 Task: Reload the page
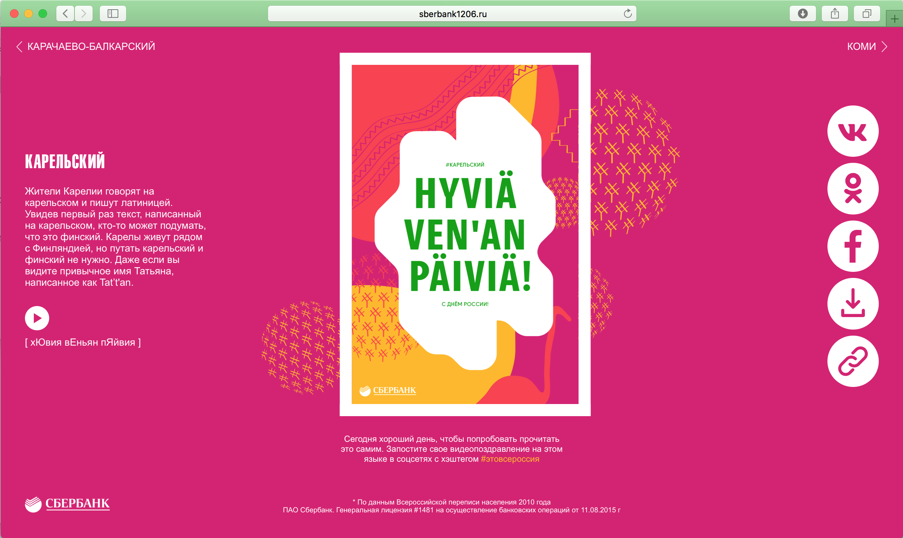click(628, 14)
